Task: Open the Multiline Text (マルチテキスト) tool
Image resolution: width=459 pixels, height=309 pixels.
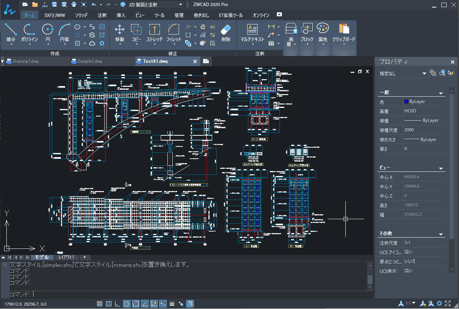Action: coord(252,33)
